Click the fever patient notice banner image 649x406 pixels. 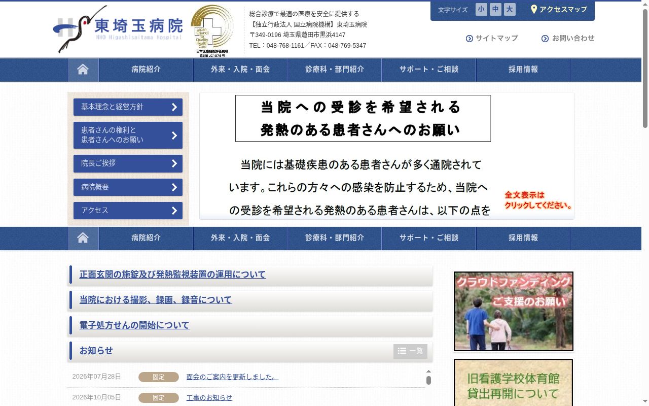point(387,156)
